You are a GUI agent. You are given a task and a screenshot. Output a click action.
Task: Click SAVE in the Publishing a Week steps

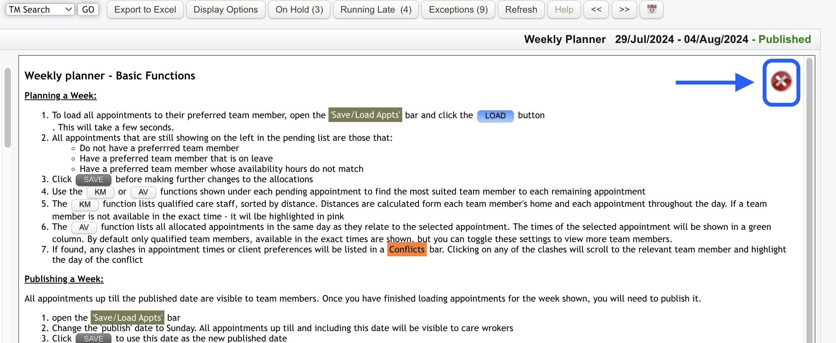pos(93,338)
